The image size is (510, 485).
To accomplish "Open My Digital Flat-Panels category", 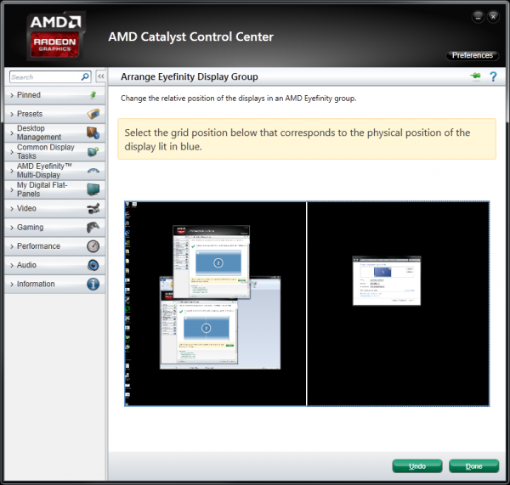I will point(45,189).
